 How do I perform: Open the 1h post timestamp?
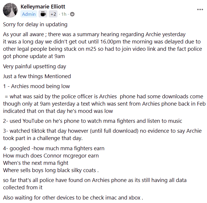[64, 14]
